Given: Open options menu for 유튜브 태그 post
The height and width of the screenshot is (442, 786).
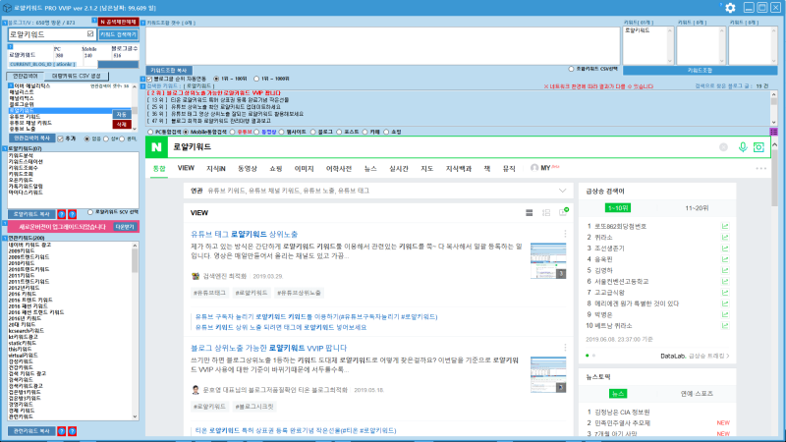Looking at the screenshot, I should pyautogui.click(x=565, y=234).
